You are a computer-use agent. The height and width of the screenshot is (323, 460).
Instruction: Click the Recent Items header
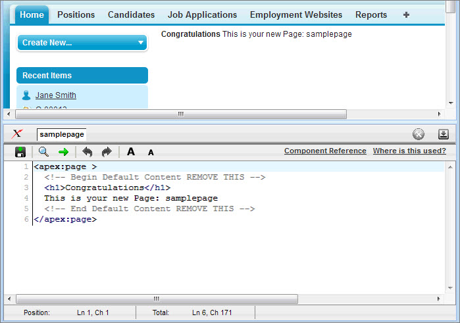82,76
